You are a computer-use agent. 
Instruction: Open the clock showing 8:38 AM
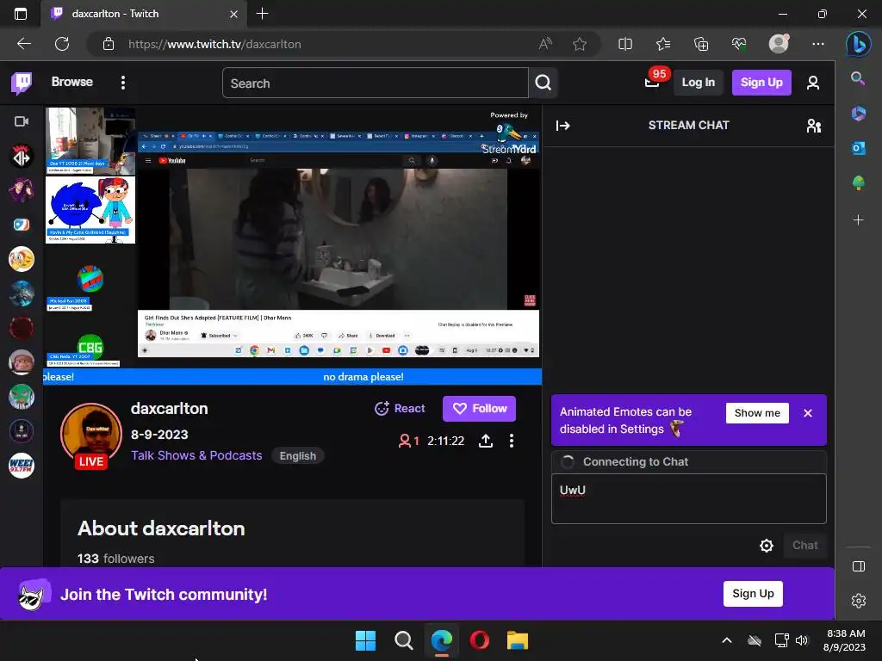coord(844,640)
